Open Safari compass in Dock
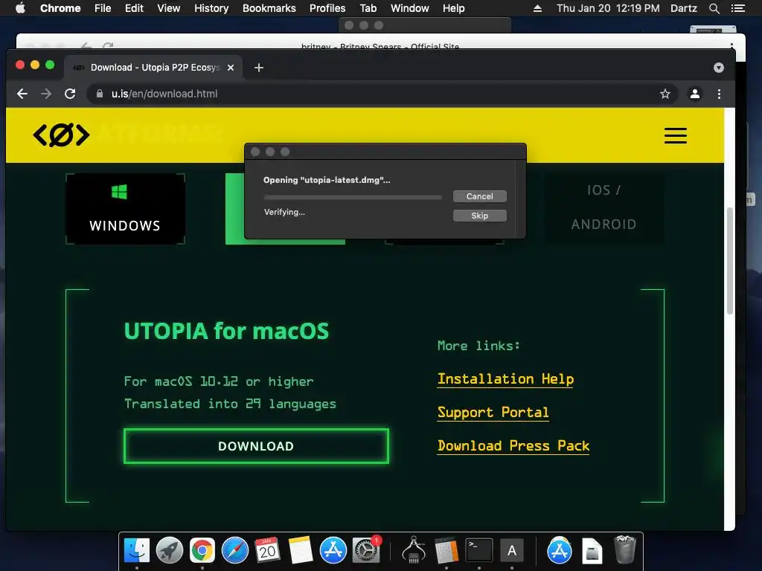762x571 pixels. (234, 551)
